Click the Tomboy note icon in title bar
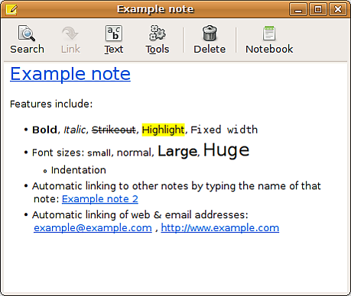This screenshot has width=351, height=296. click(x=11, y=10)
